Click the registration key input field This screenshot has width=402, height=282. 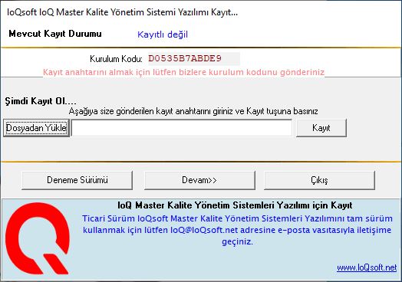click(182, 128)
